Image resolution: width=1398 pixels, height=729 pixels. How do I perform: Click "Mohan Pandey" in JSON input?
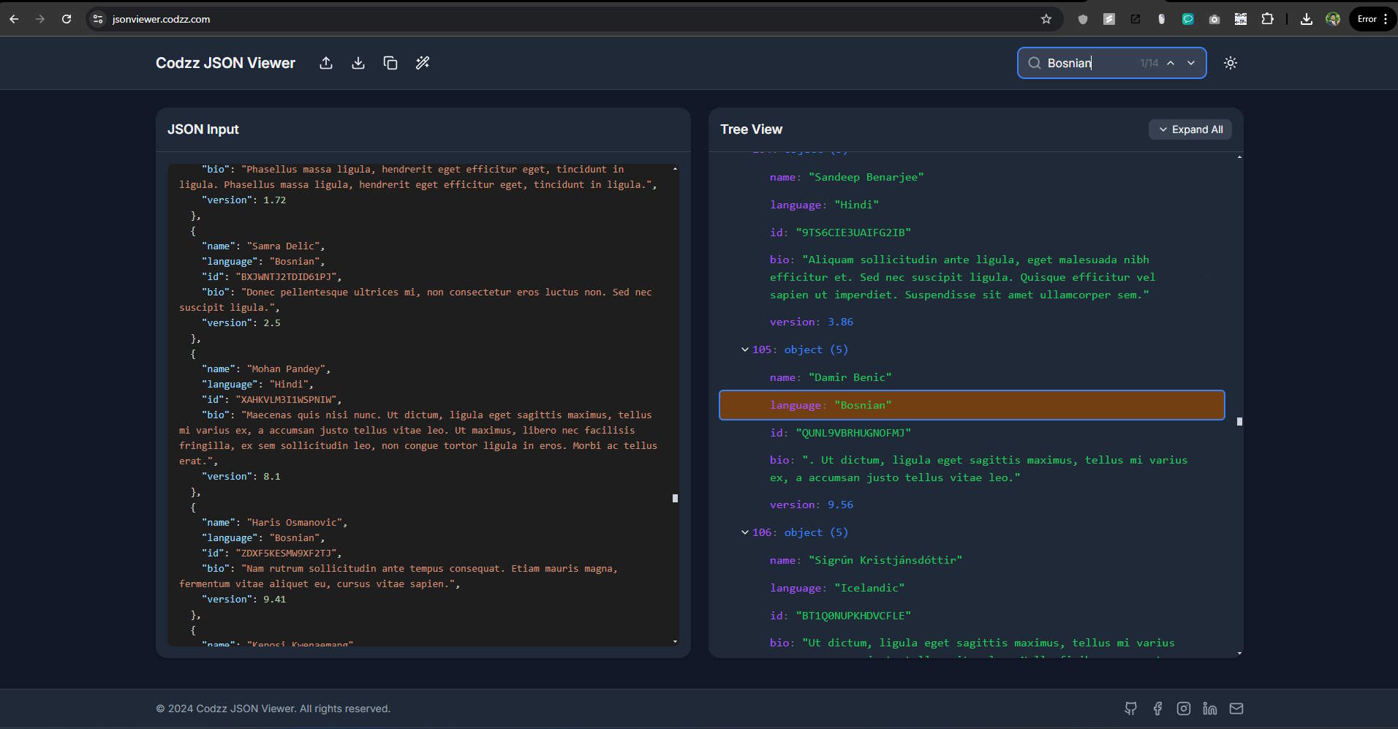pos(286,369)
